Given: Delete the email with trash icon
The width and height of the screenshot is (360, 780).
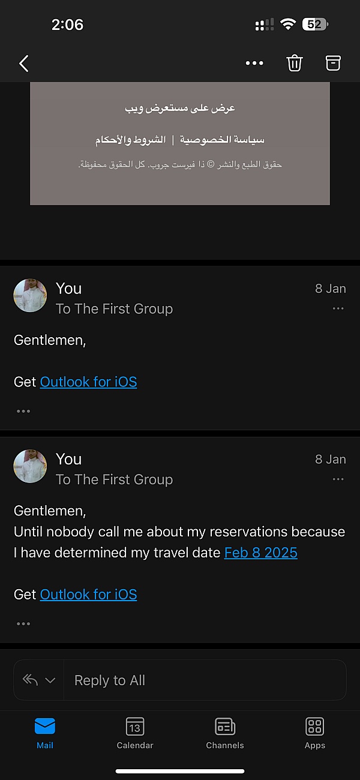Looking at the screenshot, I should click(x=294, y=63).
